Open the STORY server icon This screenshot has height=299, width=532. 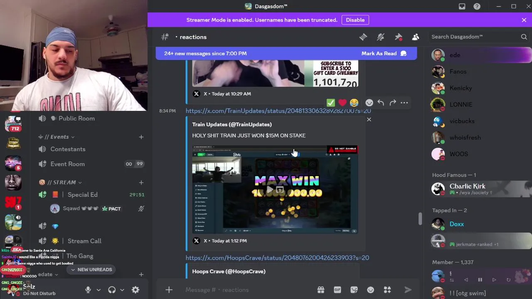pos(13,142)
